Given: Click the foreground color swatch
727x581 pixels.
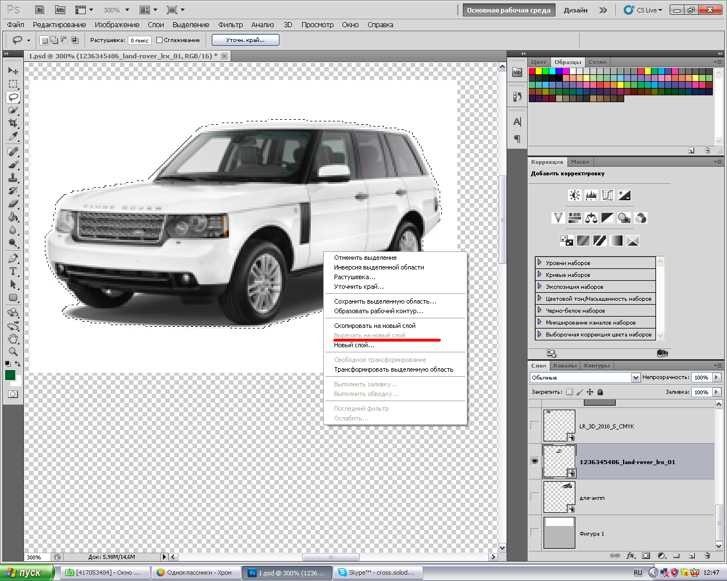Looking at the screenshot, I should point(10,375).
